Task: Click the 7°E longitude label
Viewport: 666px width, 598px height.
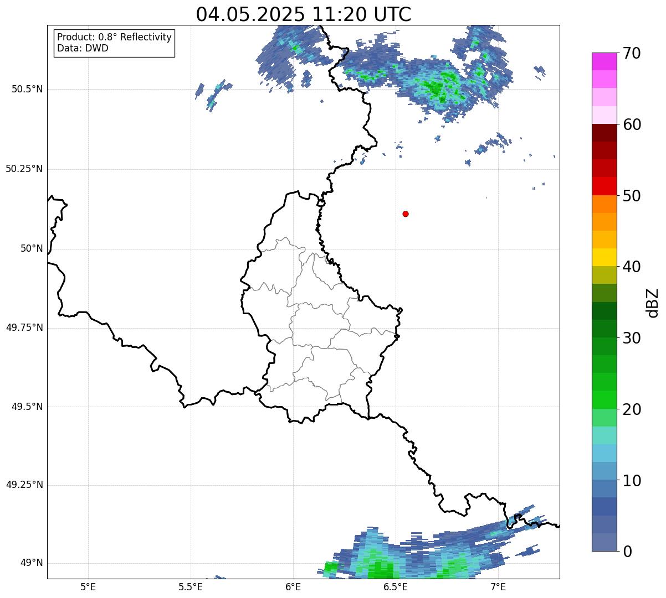Action: pyautogui.click(x=498, y=586)
